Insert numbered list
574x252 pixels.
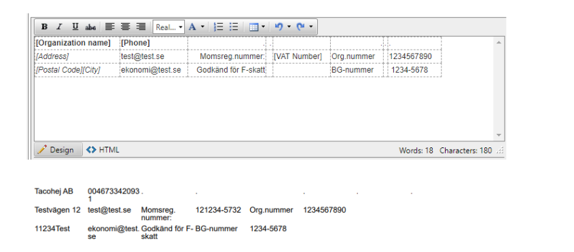click(x=219, y=26)
